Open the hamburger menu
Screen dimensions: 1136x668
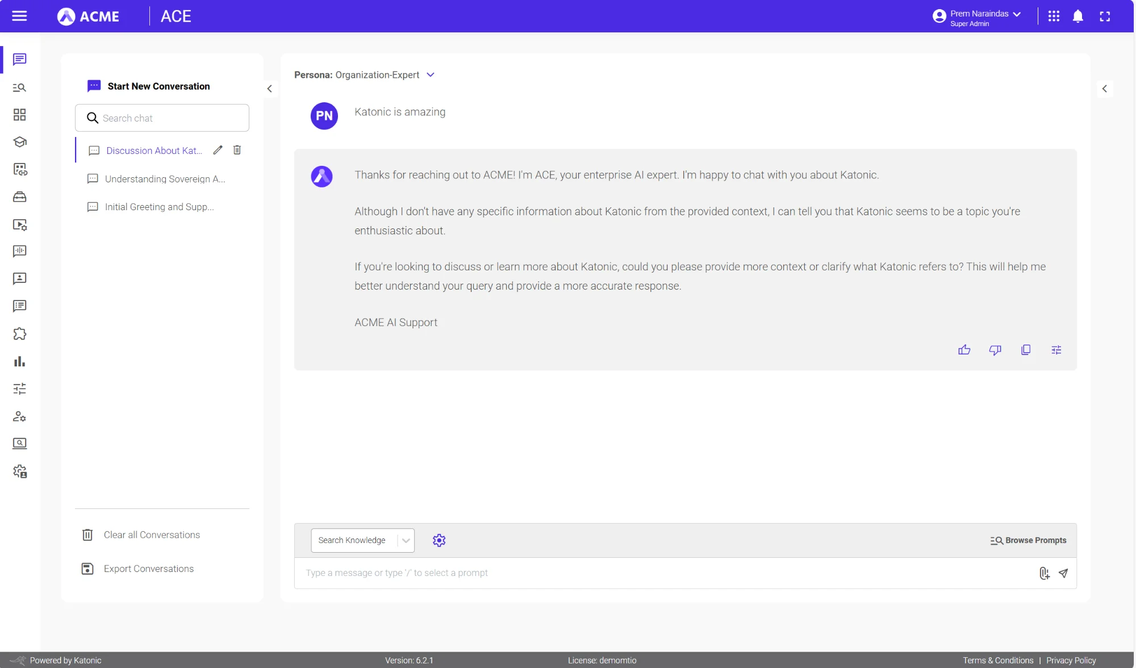pyautogui.click(x=19, y=16)
